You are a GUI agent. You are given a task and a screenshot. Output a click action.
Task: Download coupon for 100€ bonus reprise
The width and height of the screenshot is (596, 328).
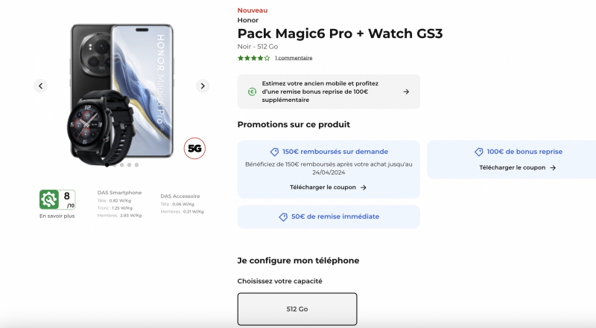tap(518, 167)
